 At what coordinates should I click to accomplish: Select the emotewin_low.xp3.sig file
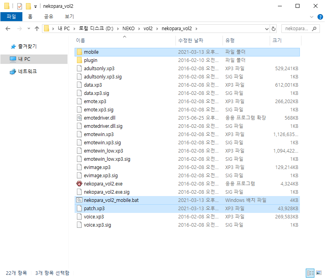[187, 159]
